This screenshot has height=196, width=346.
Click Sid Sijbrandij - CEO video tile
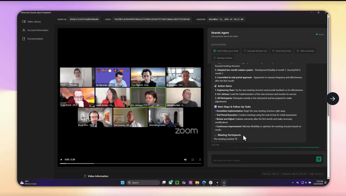(x=113, y=77)
